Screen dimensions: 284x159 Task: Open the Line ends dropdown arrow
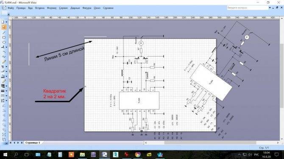[x=6, y=101]
